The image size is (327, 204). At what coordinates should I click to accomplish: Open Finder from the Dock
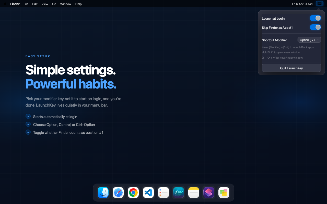click(x=103, y=193)
